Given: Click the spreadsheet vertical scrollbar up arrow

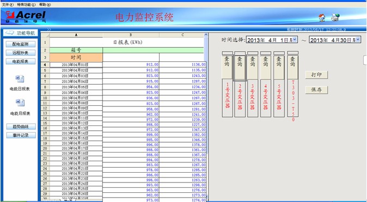Looking at the screenshot, I should coord(206,35).
